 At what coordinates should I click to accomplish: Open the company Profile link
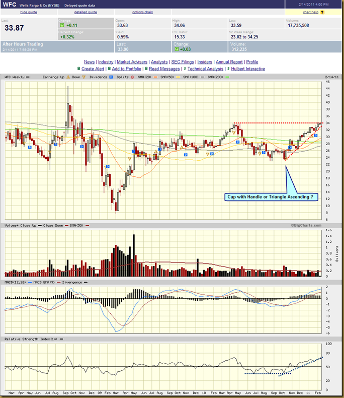tap(252, 62)
